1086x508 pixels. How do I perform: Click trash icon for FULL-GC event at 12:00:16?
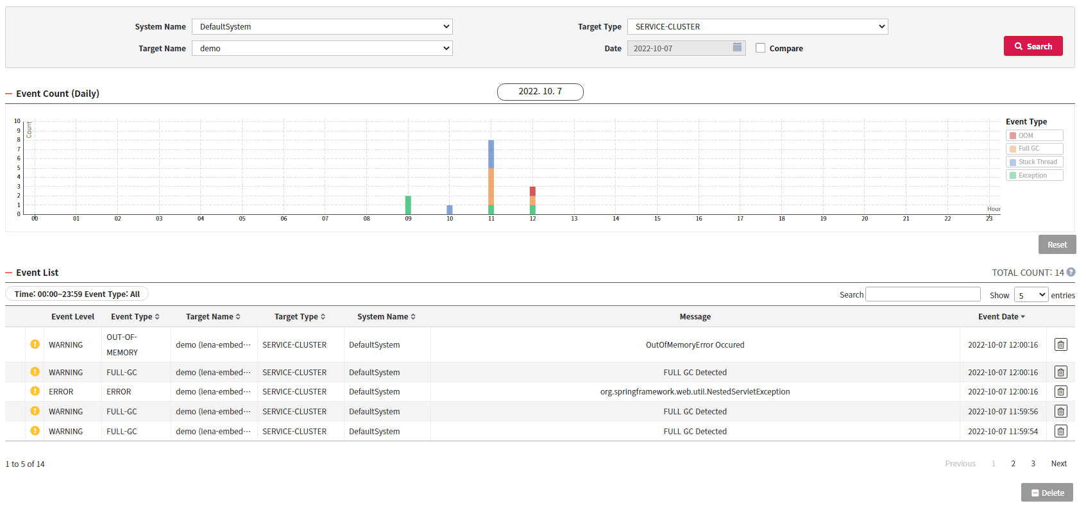click(1060, 372)
